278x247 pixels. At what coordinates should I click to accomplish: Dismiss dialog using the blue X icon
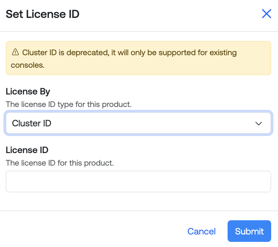[x=267, y=14]
